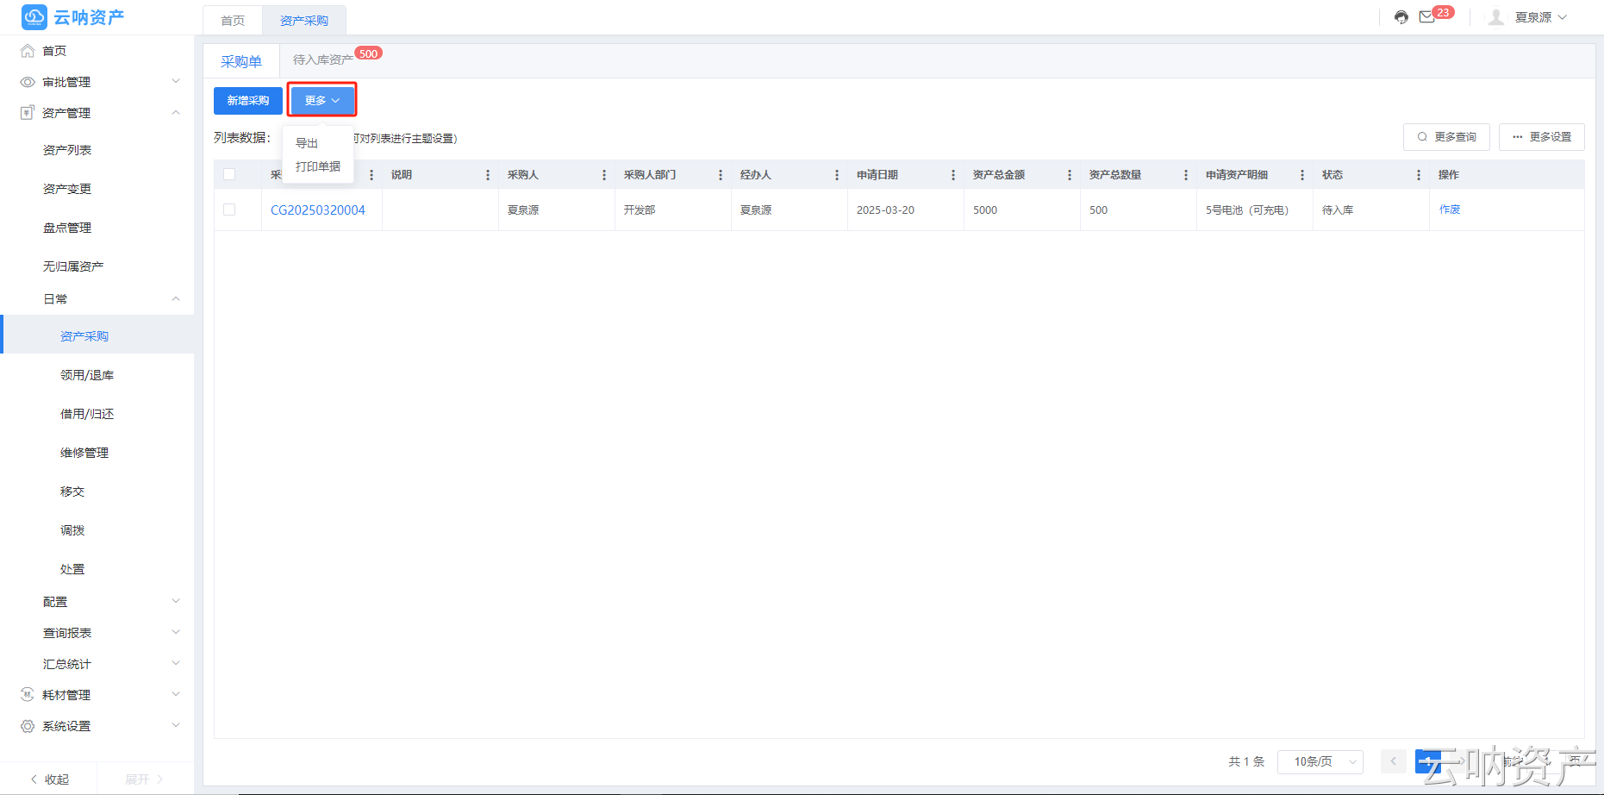Expand the 耗材管理 menu

click(176, 695)
